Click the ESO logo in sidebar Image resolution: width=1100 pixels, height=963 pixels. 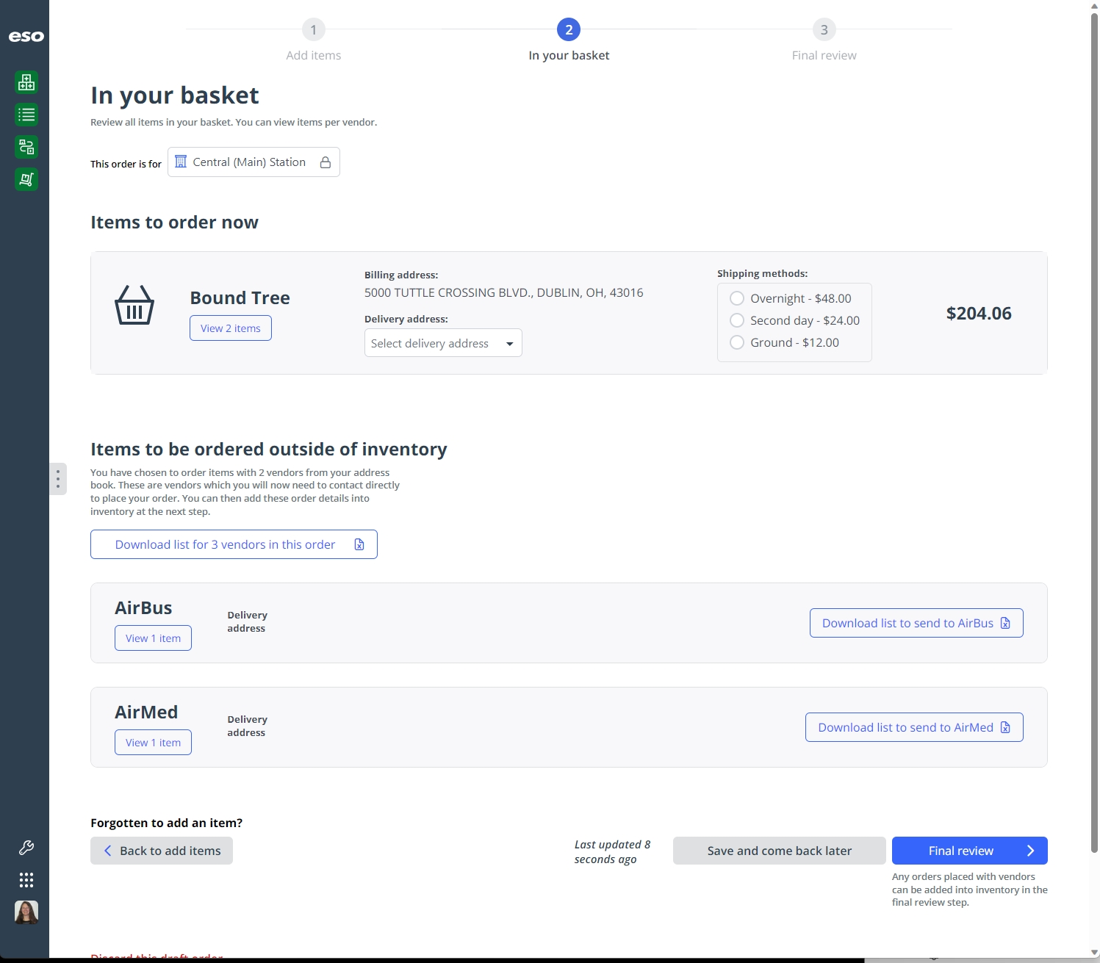click(x=26, y=36)
